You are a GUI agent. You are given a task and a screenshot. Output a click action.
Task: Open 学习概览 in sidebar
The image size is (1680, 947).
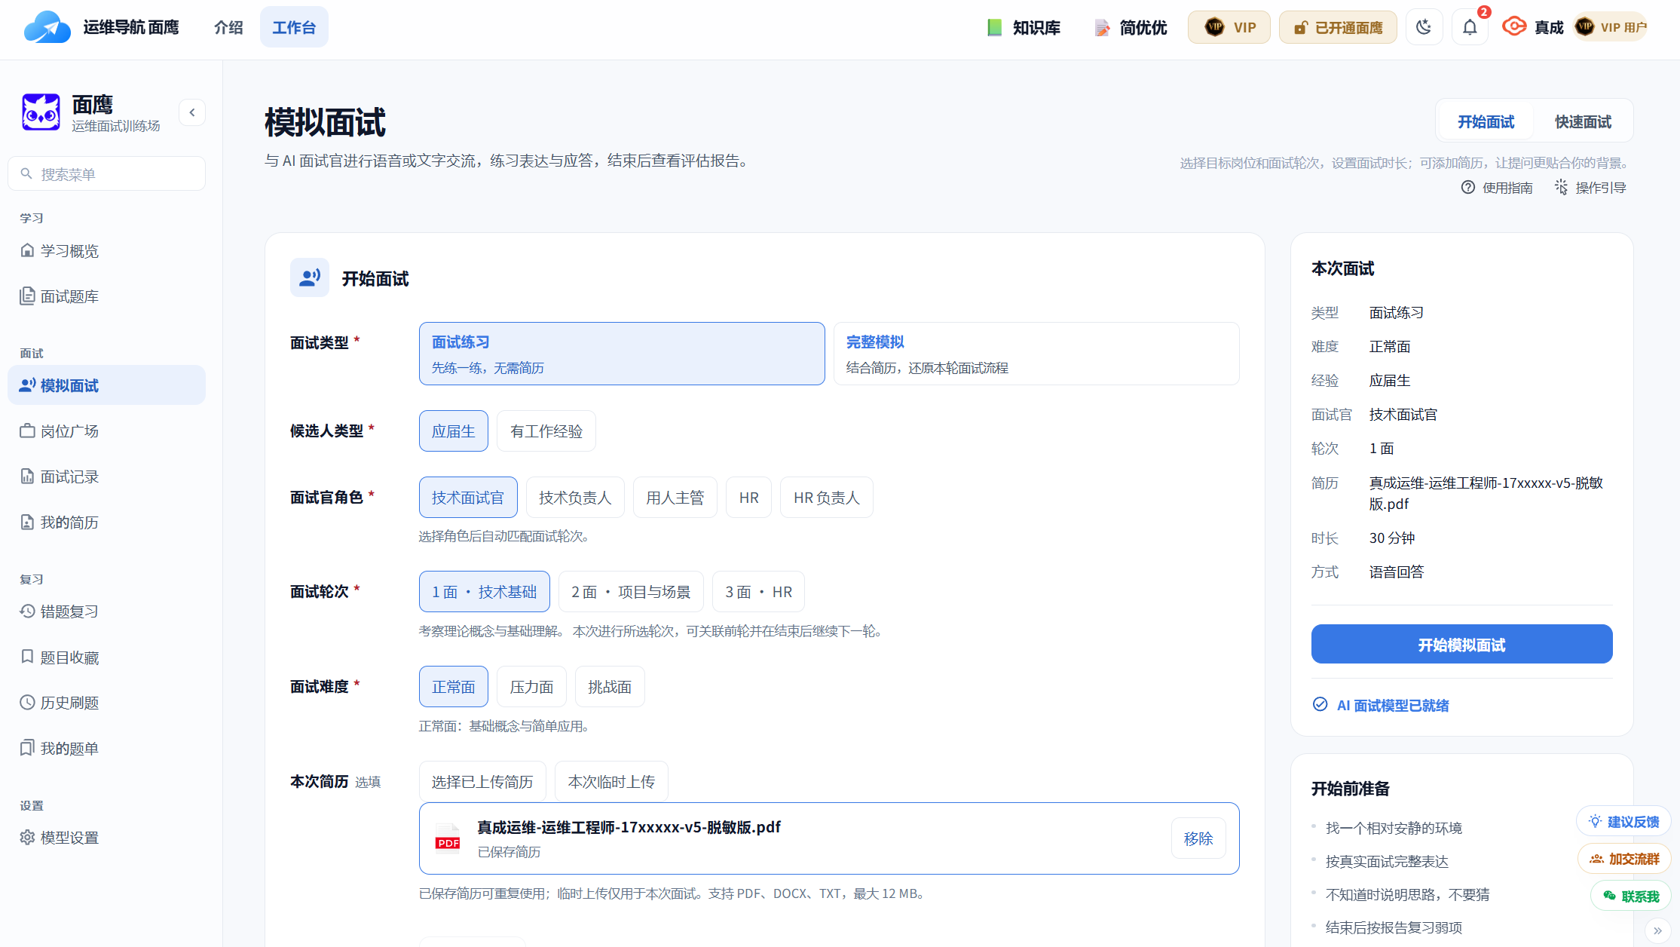coord(106,251)
